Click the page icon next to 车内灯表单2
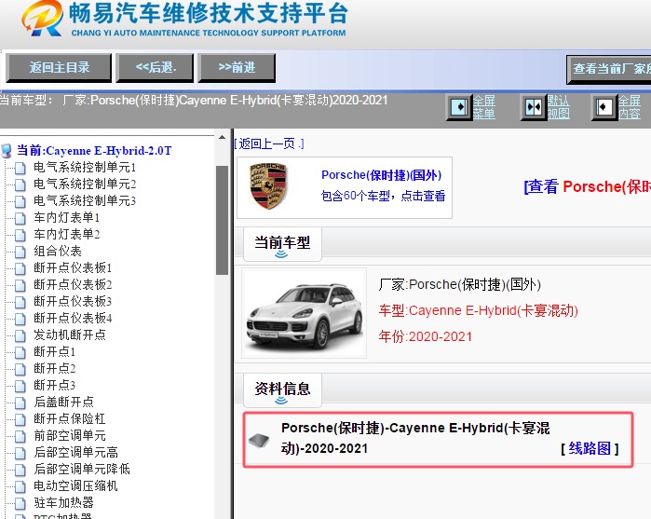651x519 pixels. (20, 235)
